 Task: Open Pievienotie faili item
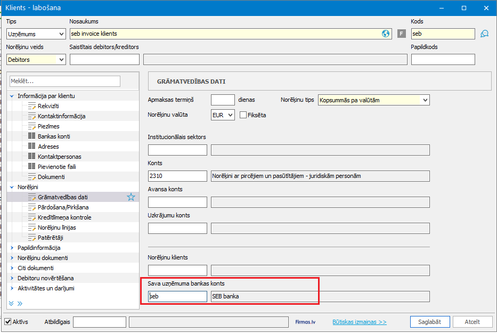[57, 167]
